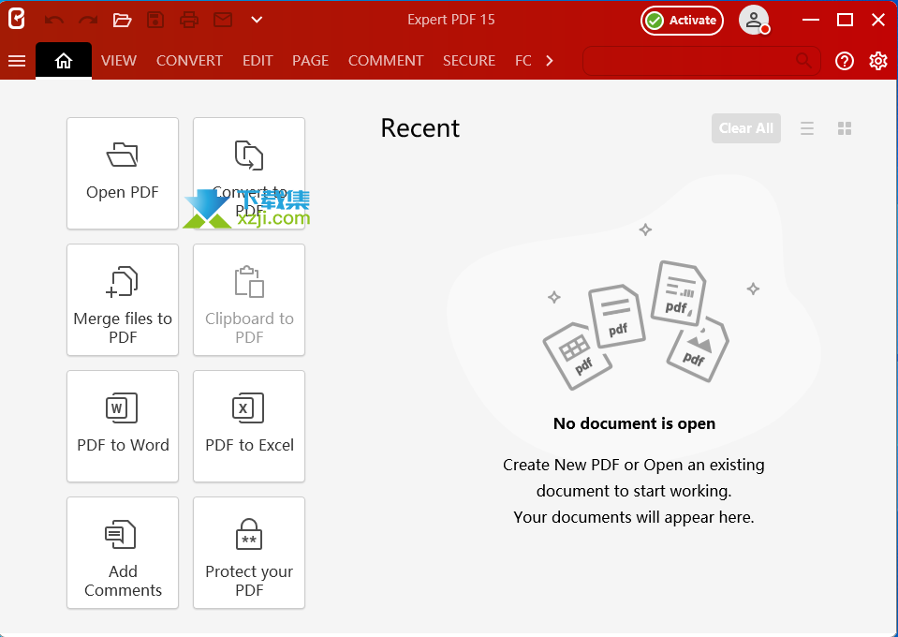
Task: Click the Undo arrow icon
Action: click(54, 20)
